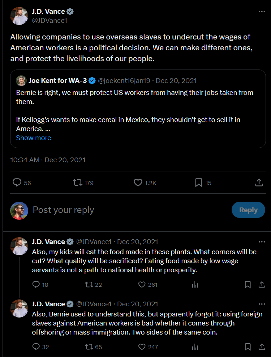Bookmark the reply about Bernie forgetting
271x357 pixels.
point(248,347)
